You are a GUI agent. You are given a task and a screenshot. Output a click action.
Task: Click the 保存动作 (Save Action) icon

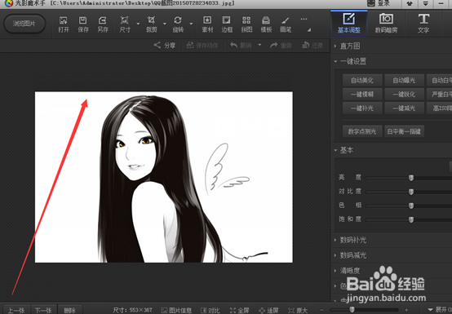tap(190, 45)
